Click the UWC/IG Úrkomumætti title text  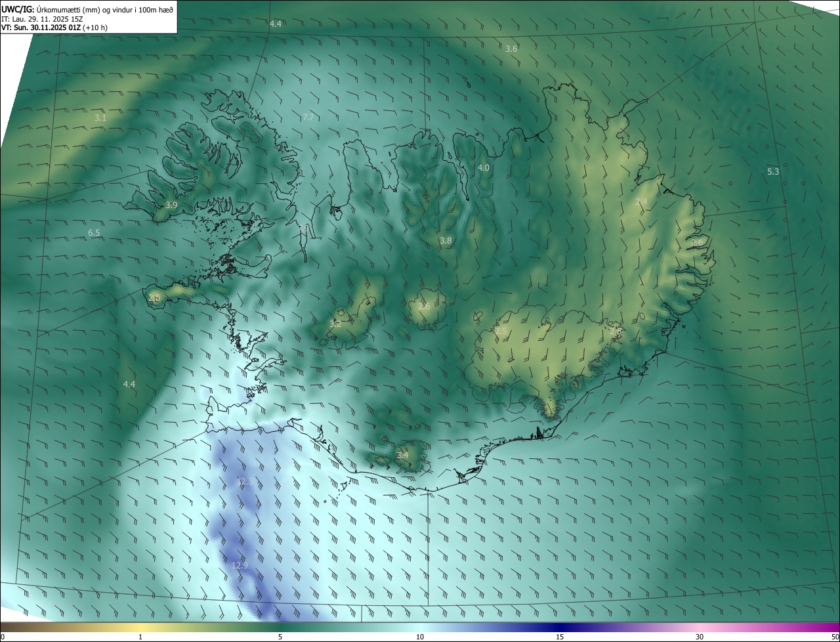(87, 9)
